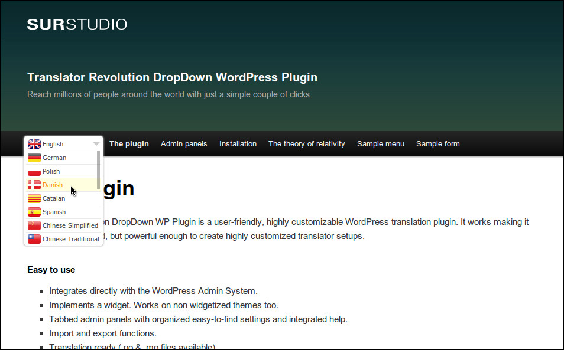Collapse the language dropdown using its arrow
Image resolution: width=564 pixels, height=350 pixels.
[96, 144]
